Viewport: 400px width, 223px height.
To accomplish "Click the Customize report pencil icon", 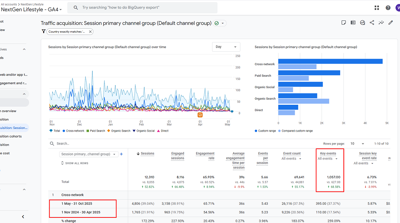I will [x=390, y=23].
